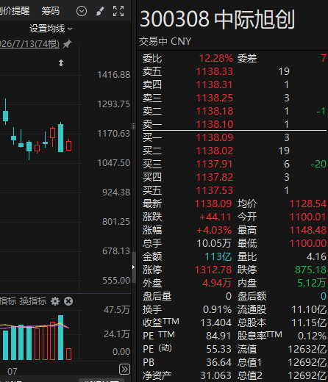Select the brush drawing tool
The width and height of the screenshot is (328, 382).
[x=100, y=11]
